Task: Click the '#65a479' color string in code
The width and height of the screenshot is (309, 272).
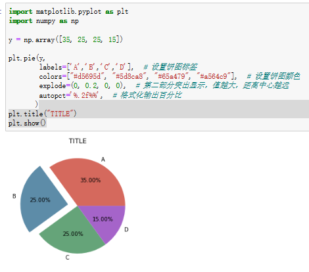Action: pyautogui.click(x=171, y=76)
